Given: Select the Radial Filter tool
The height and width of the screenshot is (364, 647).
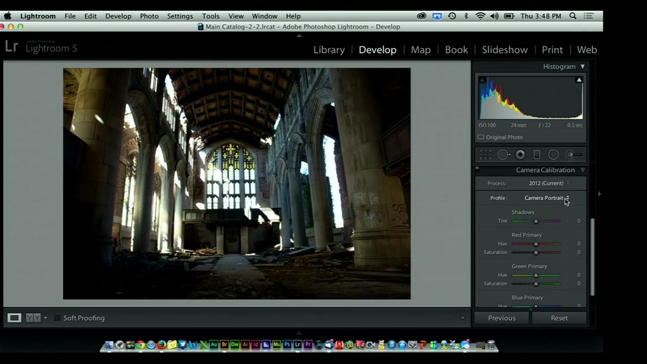Looking at the screenshot, I should pos(553,155).
